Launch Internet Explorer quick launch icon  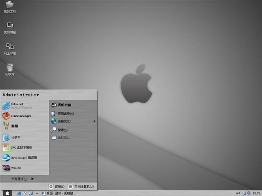pyautogui.click(x=19, y=193)
